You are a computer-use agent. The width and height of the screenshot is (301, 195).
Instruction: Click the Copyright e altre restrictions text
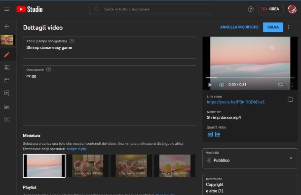point(215,188)
